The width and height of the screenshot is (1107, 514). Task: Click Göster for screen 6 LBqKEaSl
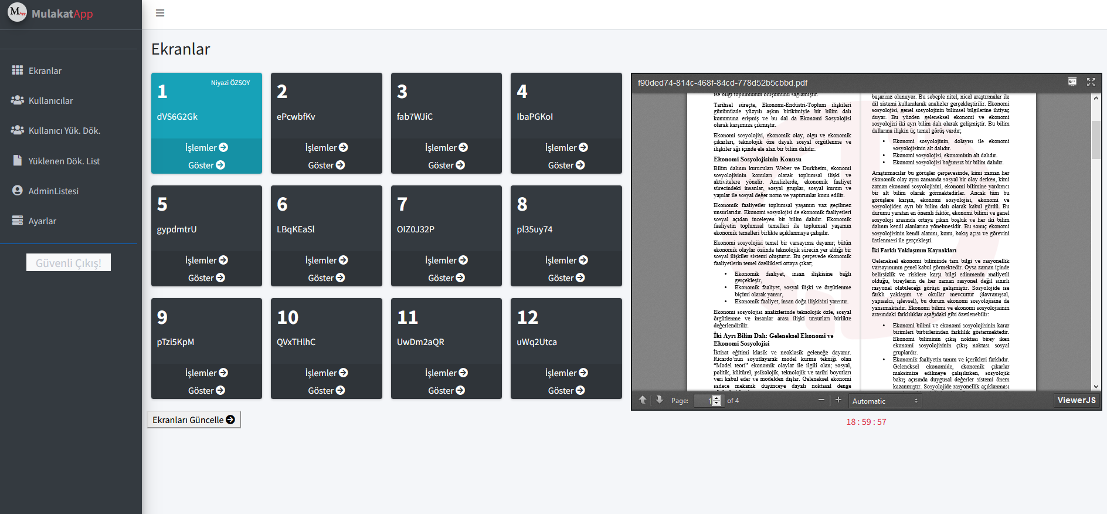pyautogui.click(x=327, y=278)
